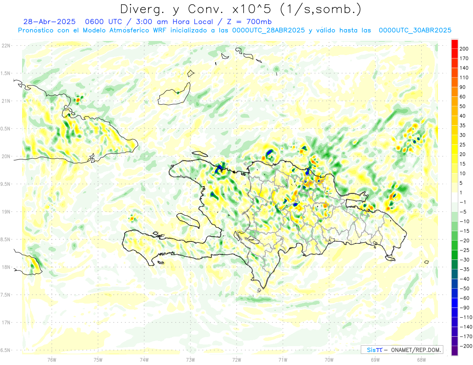Click the color swatch between -170 and -200
This screenshot has height=365, width=473.
click(x=454, y=341)
